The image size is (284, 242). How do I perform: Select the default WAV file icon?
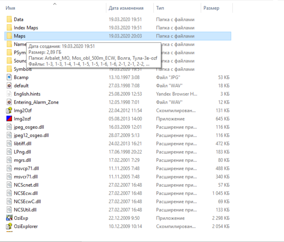point(9,86)
